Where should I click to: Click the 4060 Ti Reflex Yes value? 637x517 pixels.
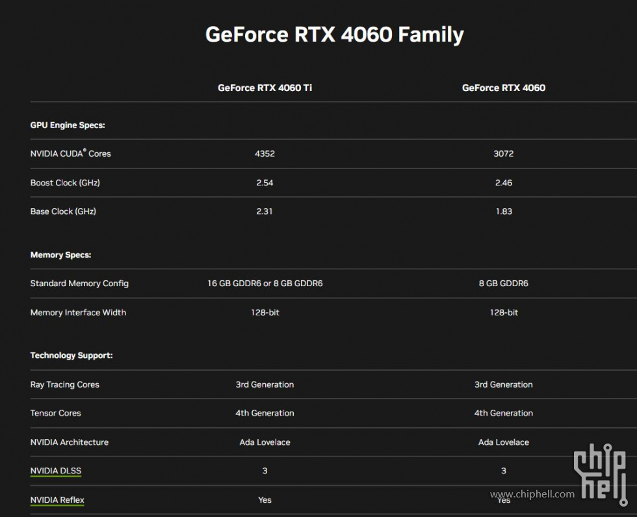tap(265, 500)
